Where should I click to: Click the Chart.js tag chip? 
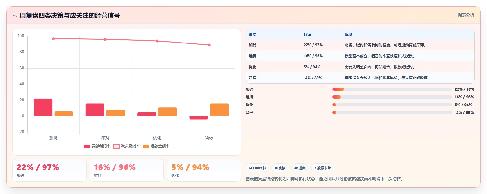click(257, 168)
